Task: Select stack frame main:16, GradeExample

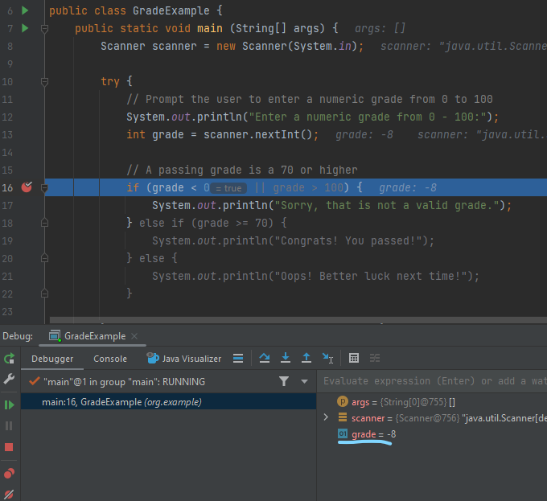Action: (x=168, y=402)
